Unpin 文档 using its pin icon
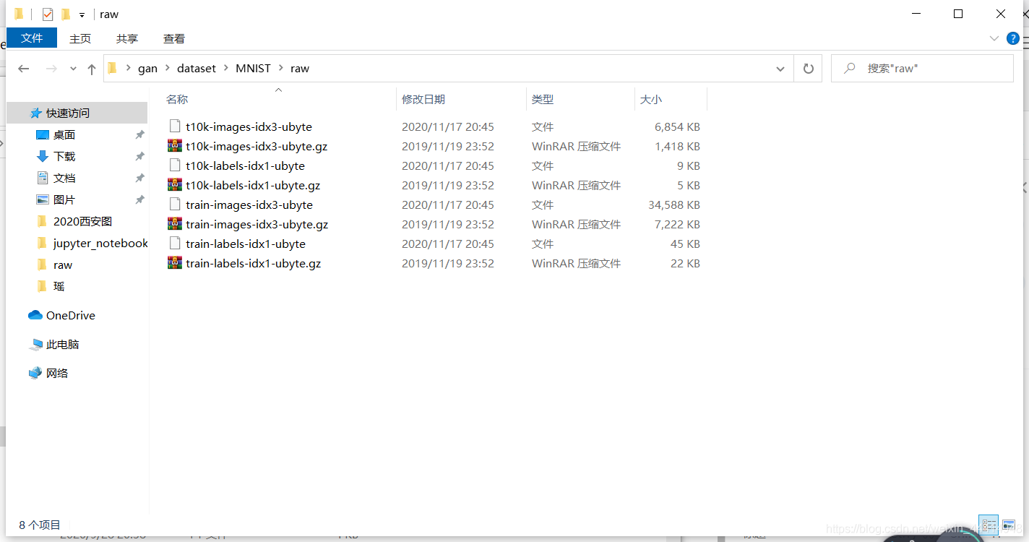1029x542 pixels. (x=140, y=178)
